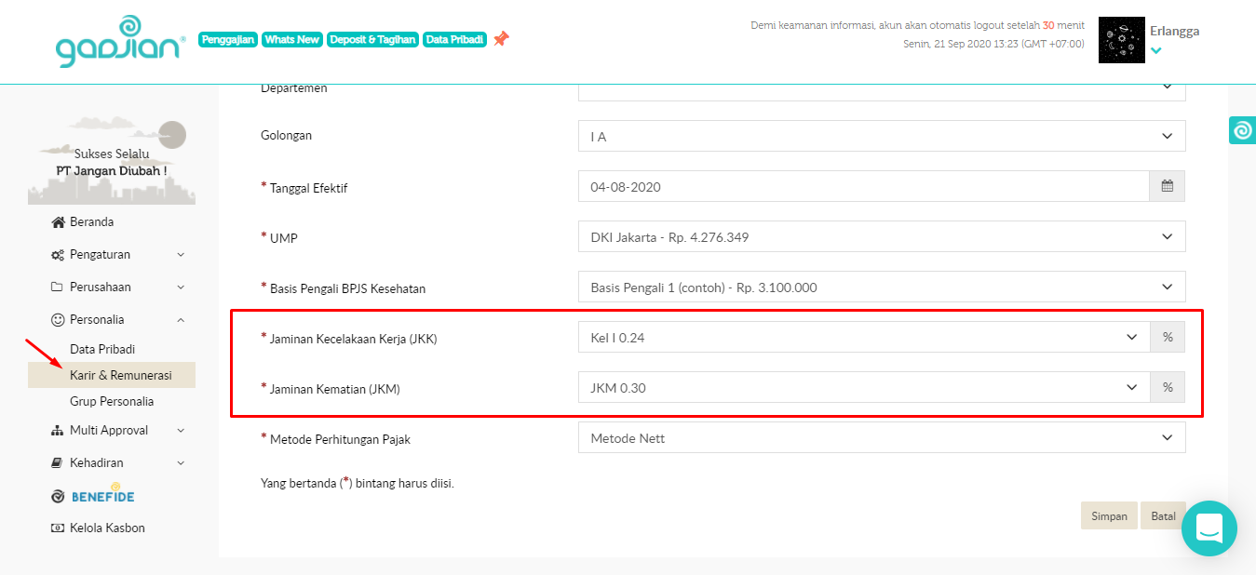Click the "Senin, 21 Sep 2020 13:23" timestamp text
The image size is (1256, 575).
pos(993,44)
